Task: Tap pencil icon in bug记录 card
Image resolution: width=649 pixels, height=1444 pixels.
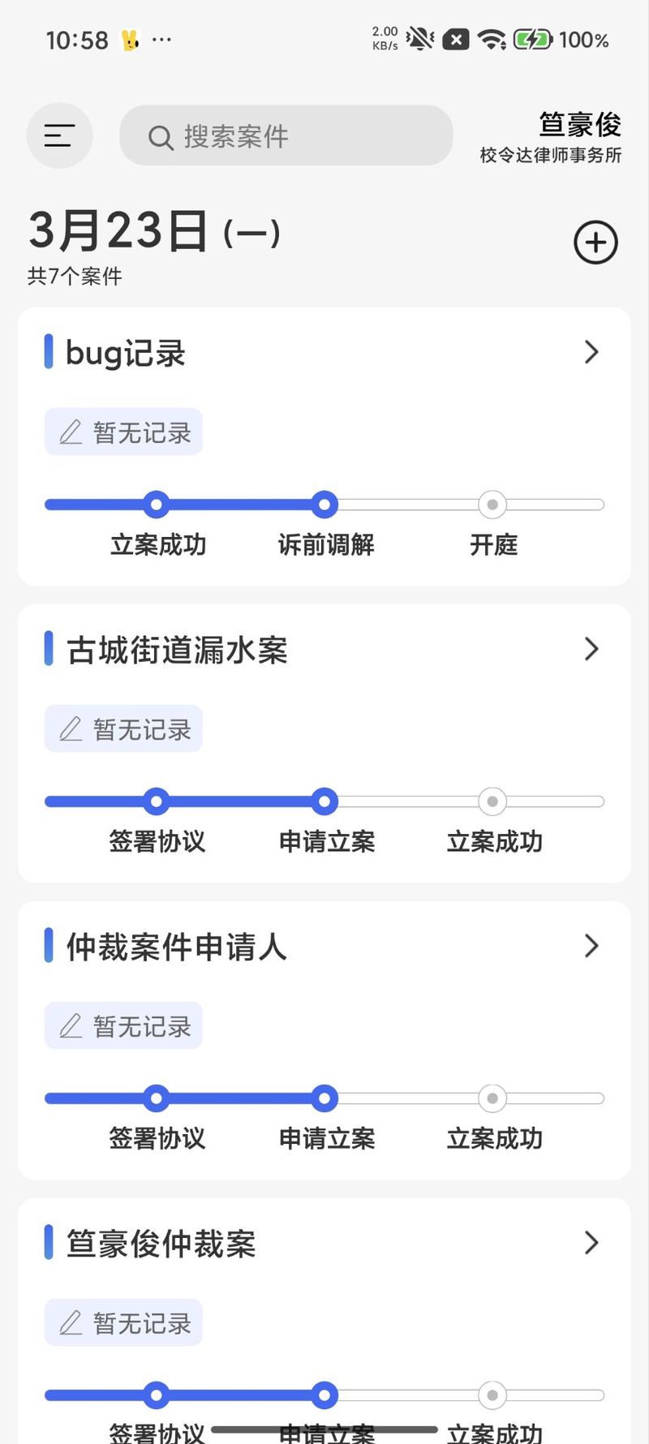Action: 71,432
